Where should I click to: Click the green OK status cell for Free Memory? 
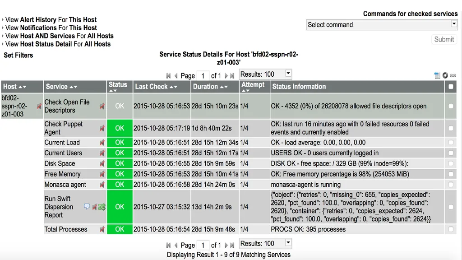click(120, 174)
